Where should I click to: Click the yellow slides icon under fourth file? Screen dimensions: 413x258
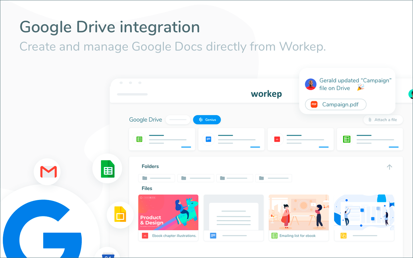pyautogui.click(x=344, y=236)
